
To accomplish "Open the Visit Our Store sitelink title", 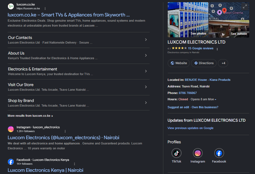I will 21,85.
